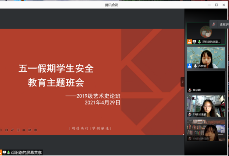
Task: Minimize the 腾讯会议 window
Action: [209, 5]
